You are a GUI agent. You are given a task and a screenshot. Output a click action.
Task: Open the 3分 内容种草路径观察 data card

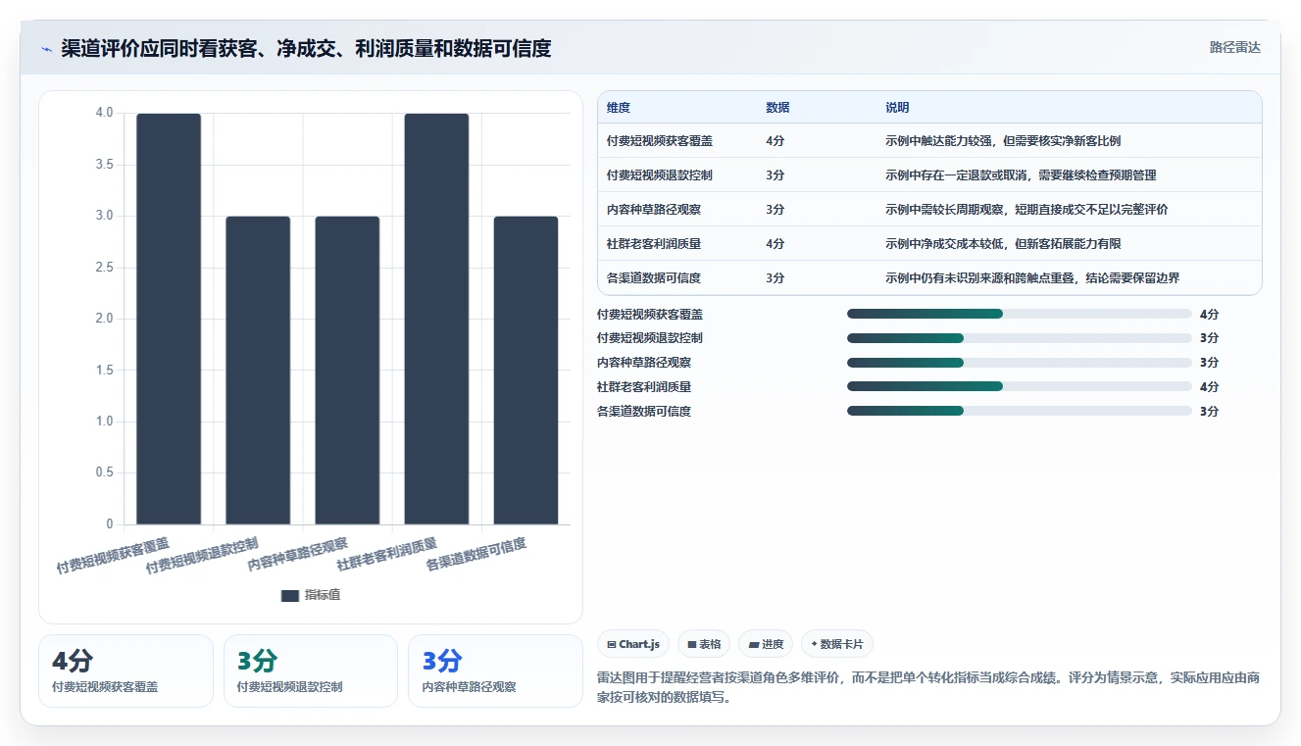(x=495, y=671)
